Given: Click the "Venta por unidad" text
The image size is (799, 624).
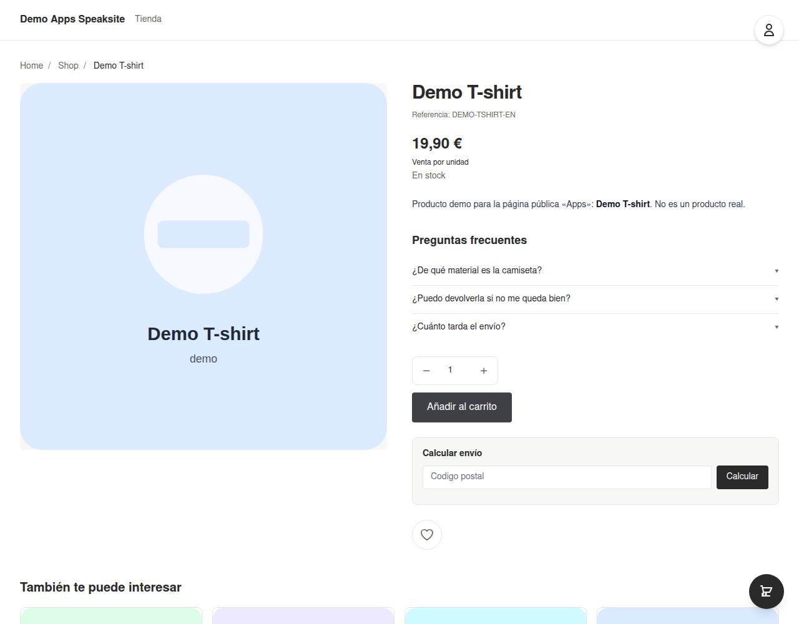Looking at the screenshot, I should [440, 162].
